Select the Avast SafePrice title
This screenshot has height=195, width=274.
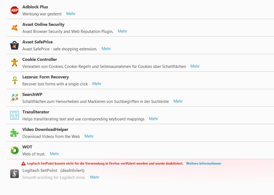[x=38, y=42]
